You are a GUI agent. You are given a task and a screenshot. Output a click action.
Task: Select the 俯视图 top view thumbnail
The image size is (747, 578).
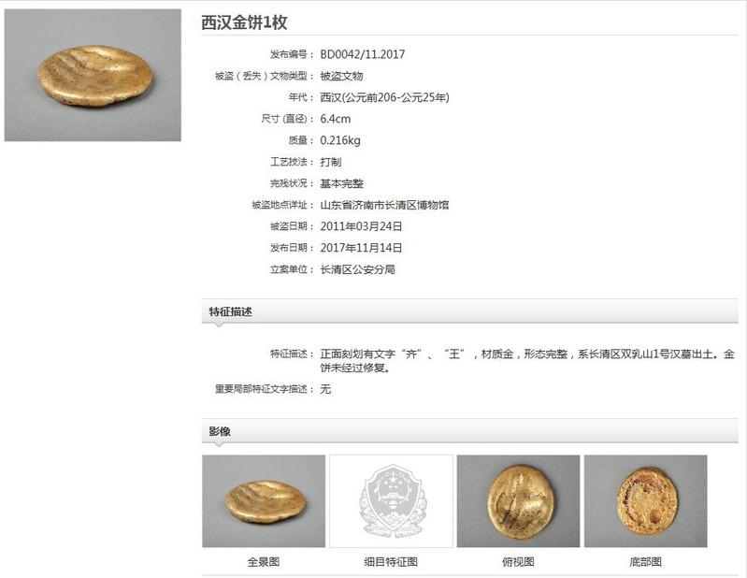pos(518,500)
